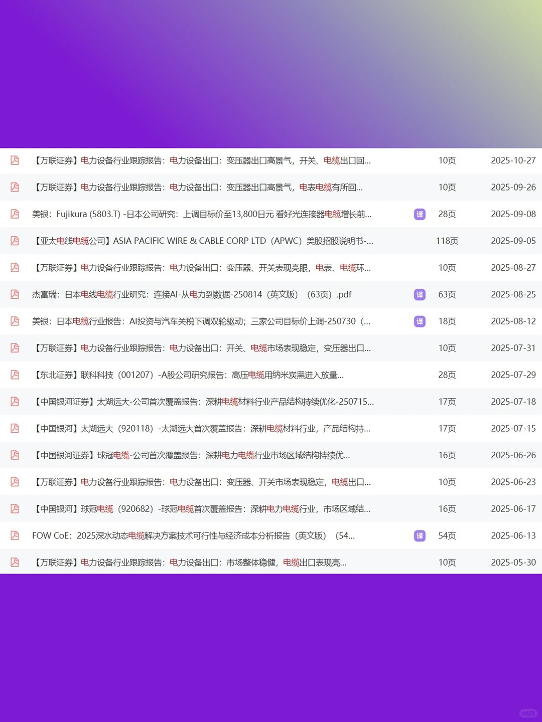Click date 2025-06-23
This screenshot has width=542, height=722.
513,482
